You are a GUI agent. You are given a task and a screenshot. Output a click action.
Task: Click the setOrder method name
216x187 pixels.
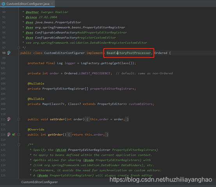click(57, 119)
